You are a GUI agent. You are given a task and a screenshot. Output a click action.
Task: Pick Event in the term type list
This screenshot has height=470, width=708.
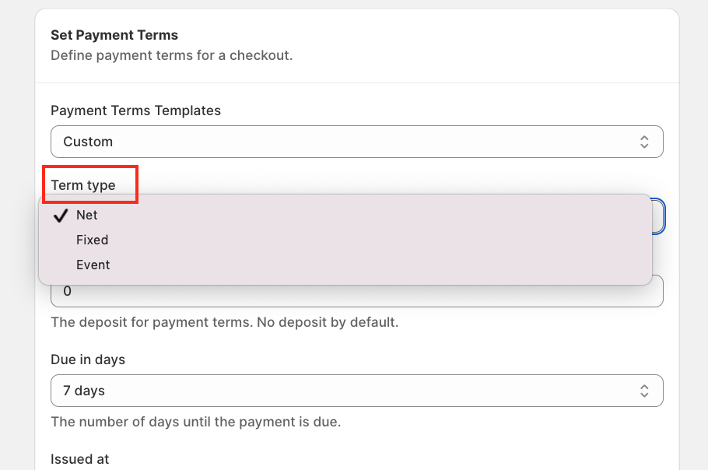click(93, 265)
